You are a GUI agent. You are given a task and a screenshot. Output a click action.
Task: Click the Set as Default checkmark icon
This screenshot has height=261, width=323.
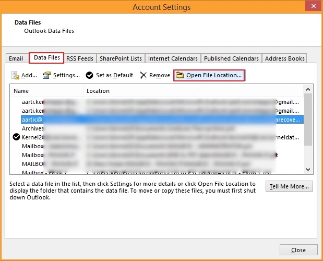[x=90, y=75]
